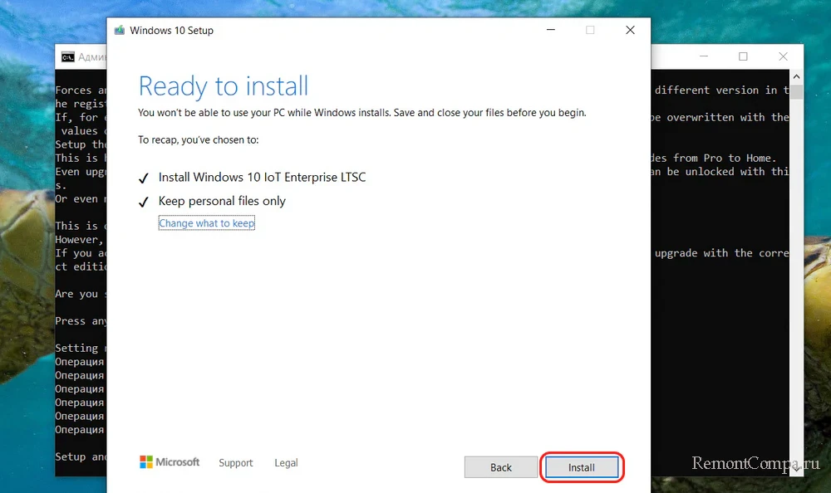Screen dimensions: 831x493
Task: Click the Command Prompt window icon
Action: [x=67, y=57]
